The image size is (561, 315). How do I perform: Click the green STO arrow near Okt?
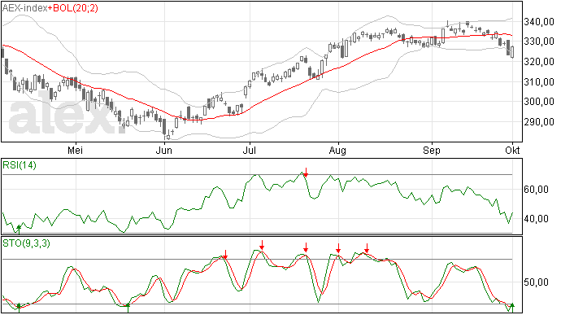click(512, 308)
